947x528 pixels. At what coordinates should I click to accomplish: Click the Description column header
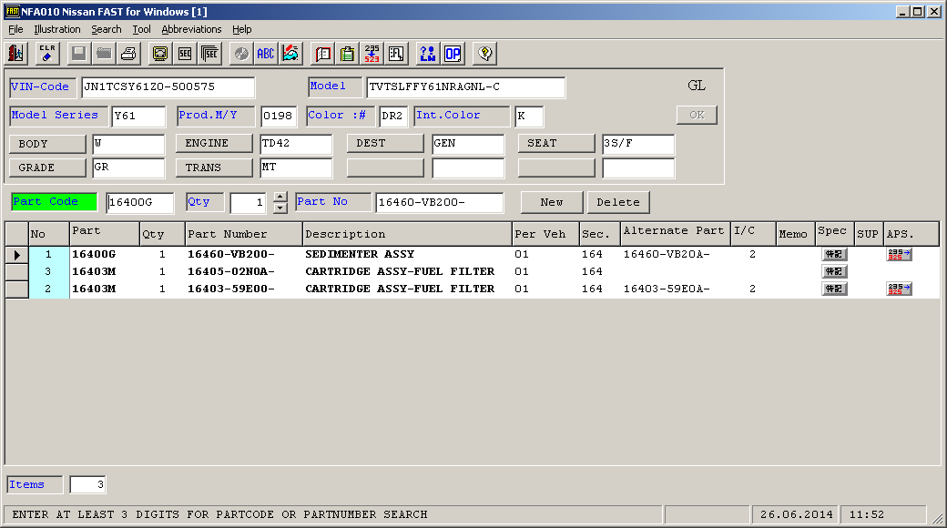(407, 234)
